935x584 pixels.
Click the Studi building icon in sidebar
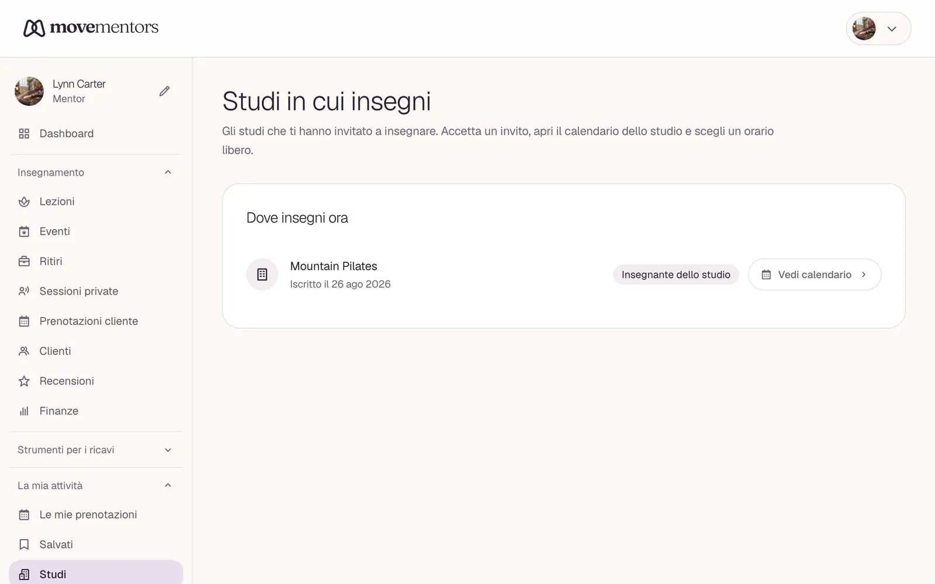point(24,575)
